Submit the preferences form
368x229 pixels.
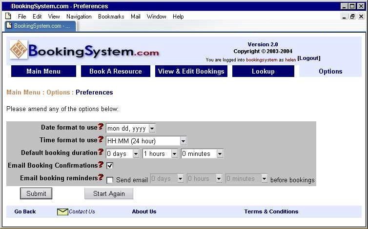[36, 193]
